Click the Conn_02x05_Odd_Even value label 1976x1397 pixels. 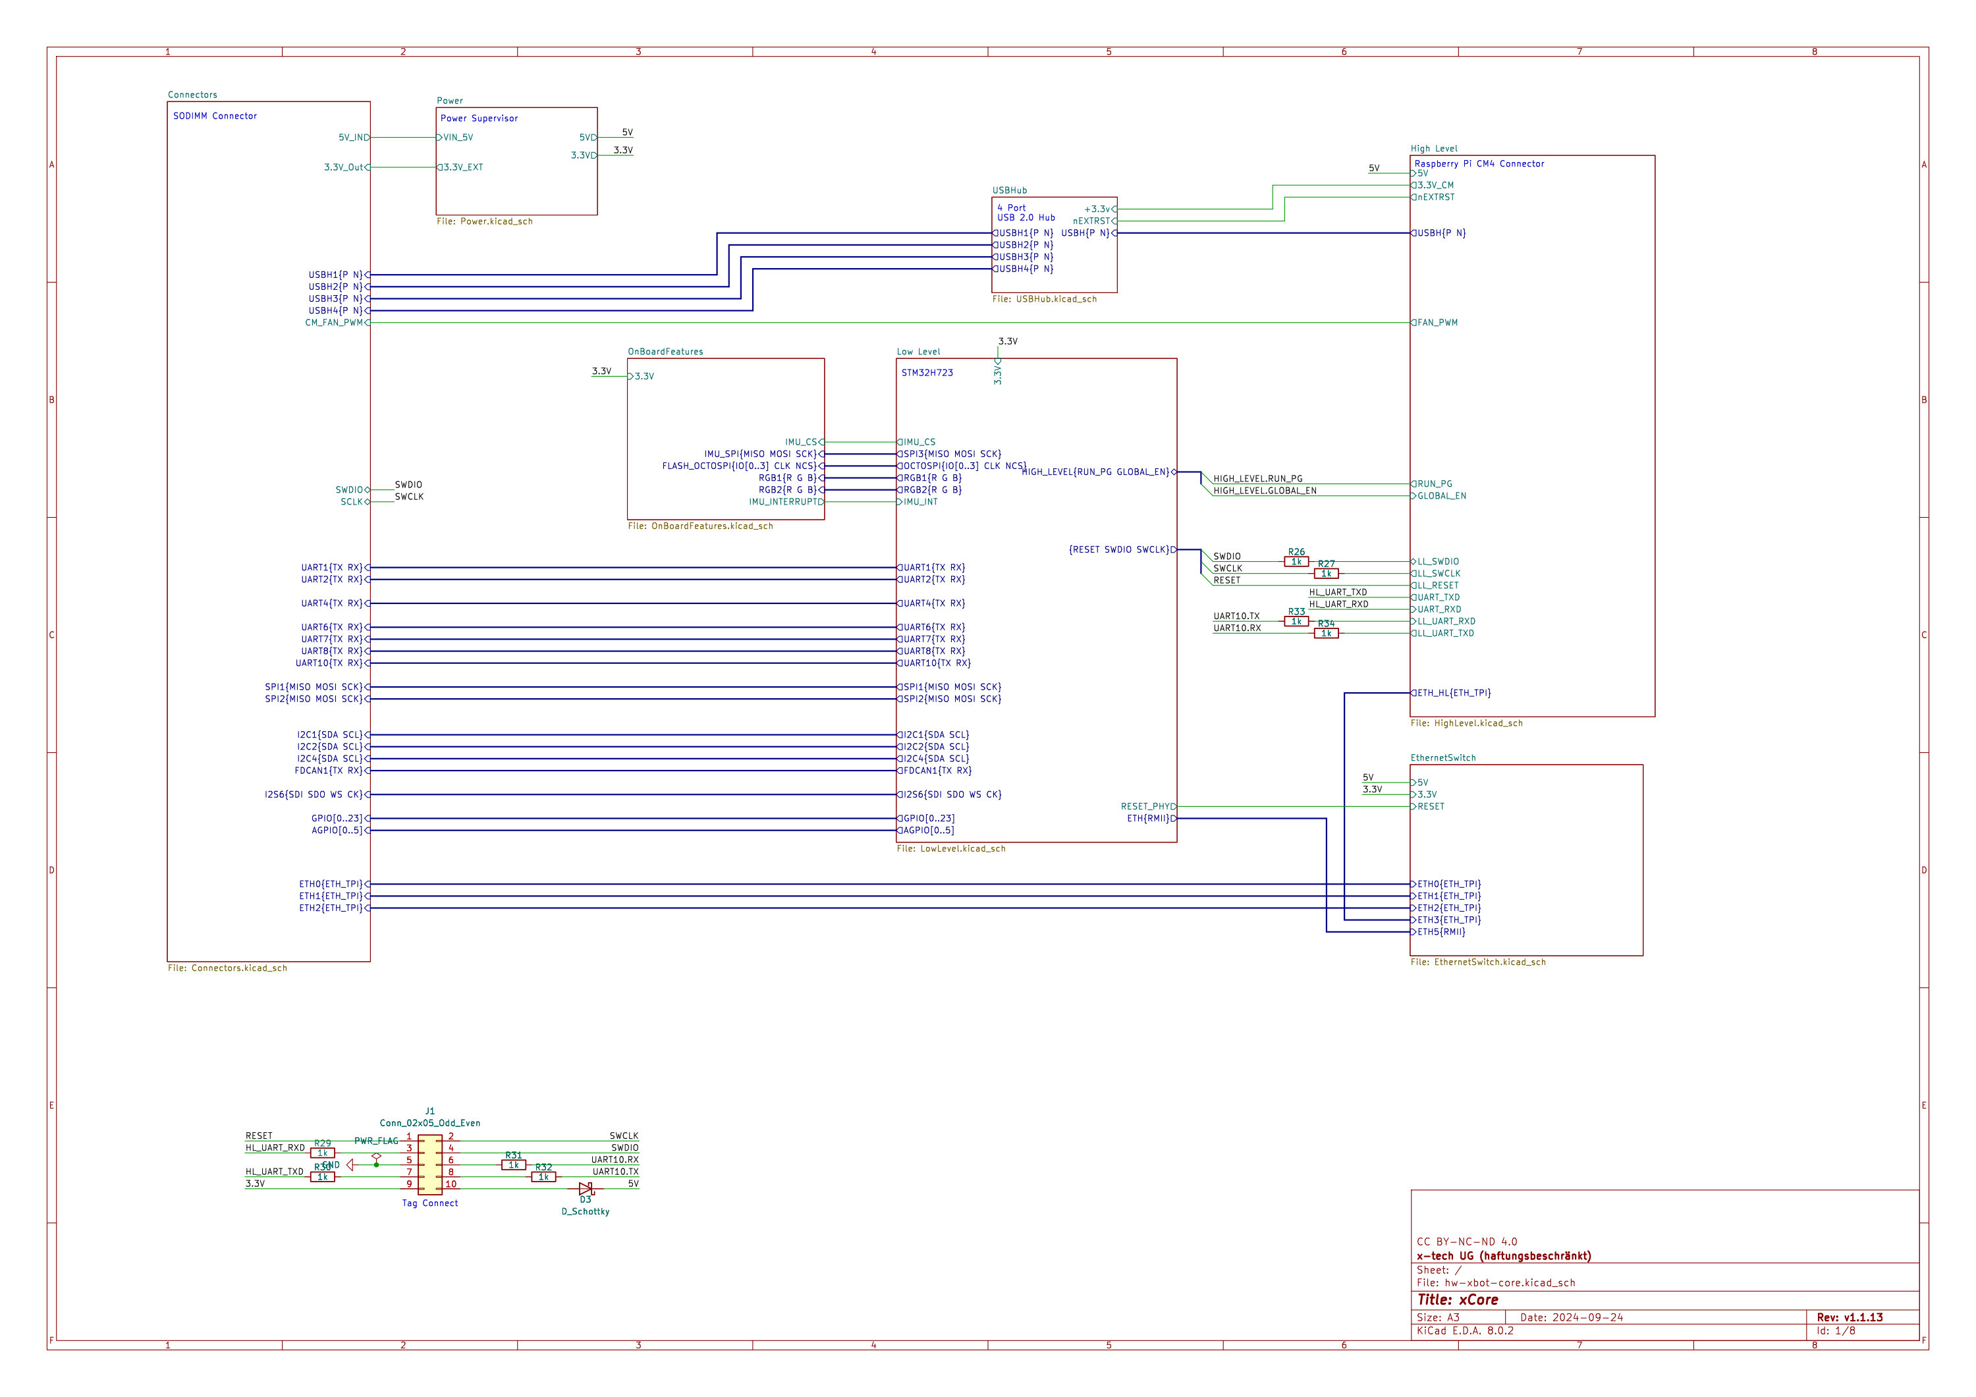coord(430,1123)
